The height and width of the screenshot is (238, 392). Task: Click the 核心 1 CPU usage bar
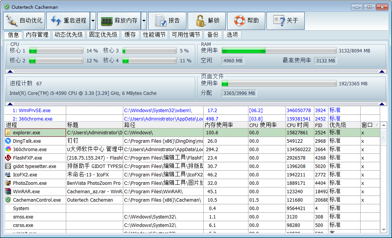[x=56, y=51]
